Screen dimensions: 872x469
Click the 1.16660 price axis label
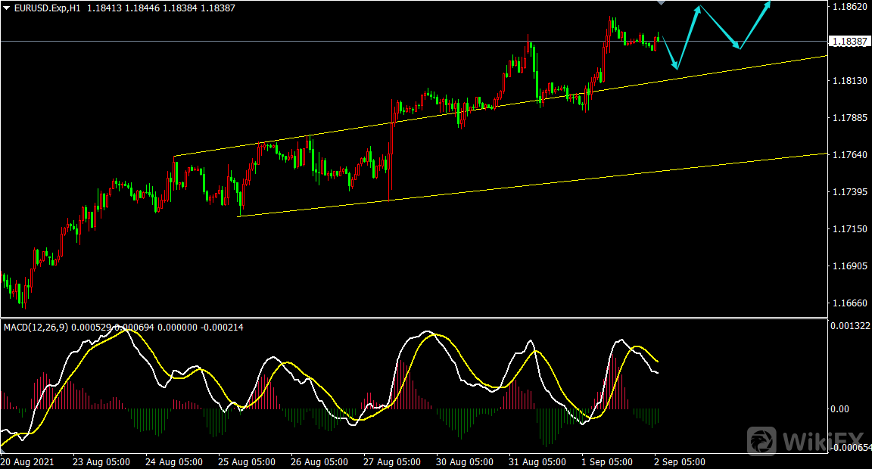pos(849,303)
